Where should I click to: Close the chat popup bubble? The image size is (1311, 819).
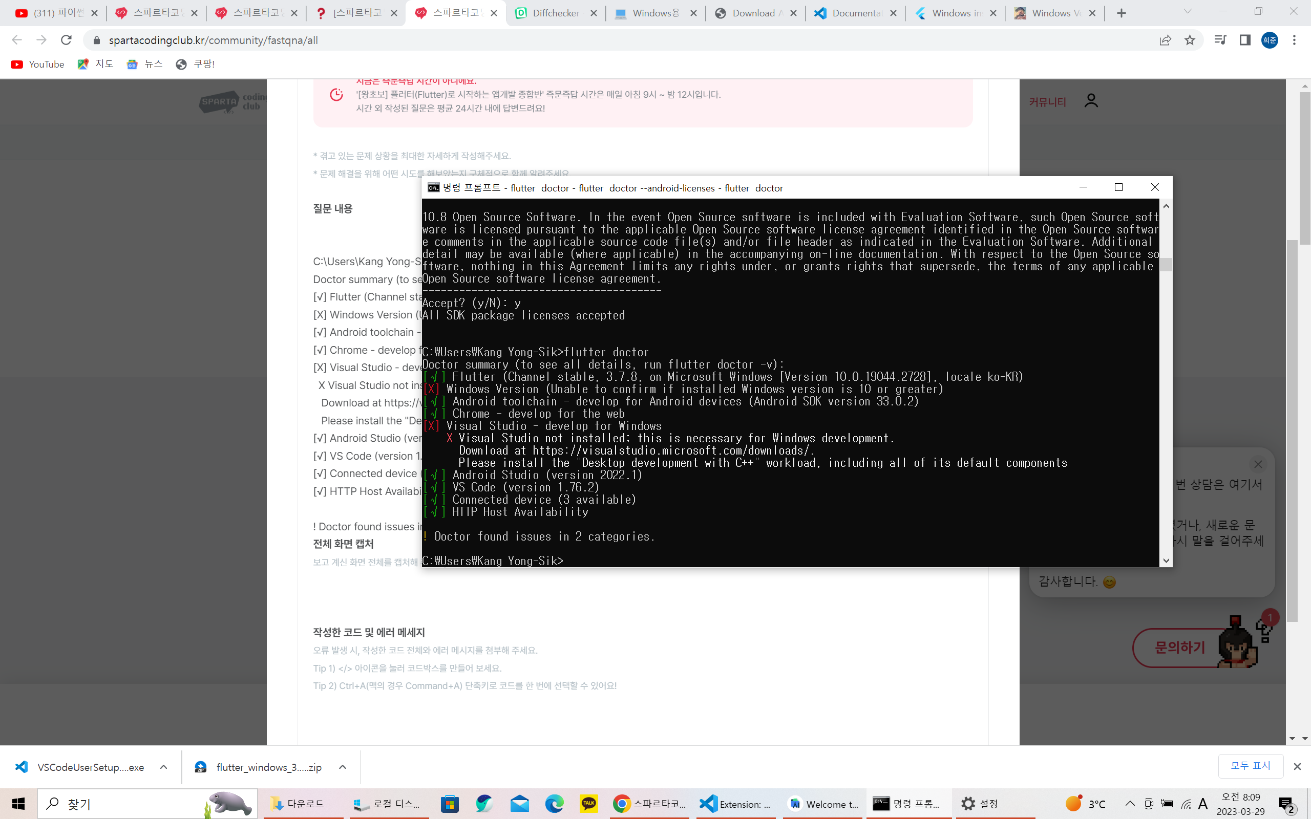(1258, 464)
